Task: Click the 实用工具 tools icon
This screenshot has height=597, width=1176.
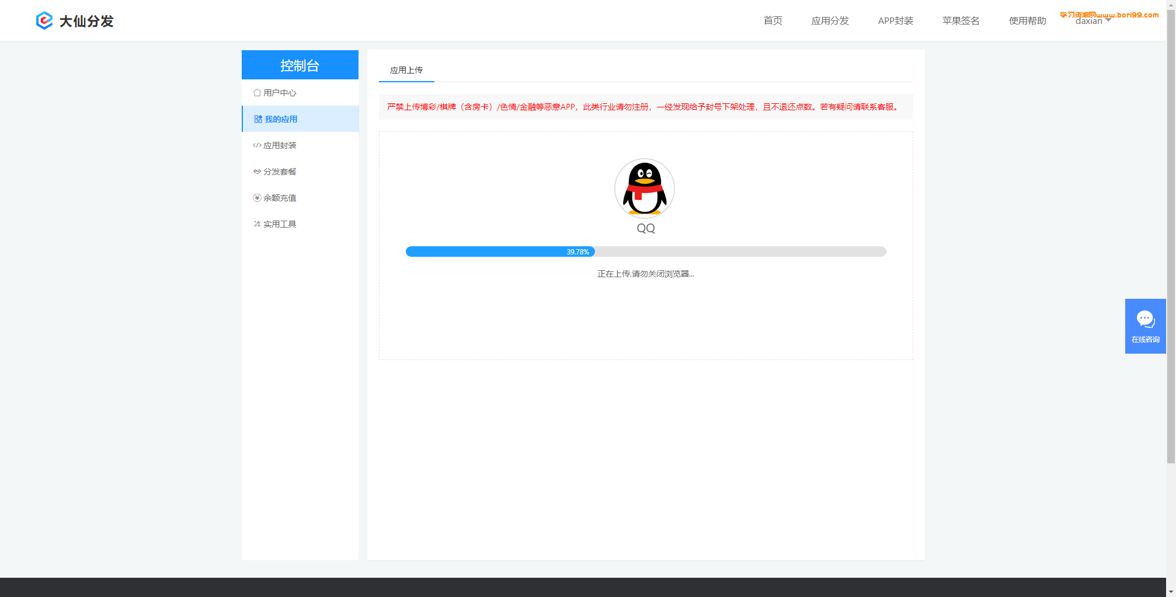Action: 257,224
